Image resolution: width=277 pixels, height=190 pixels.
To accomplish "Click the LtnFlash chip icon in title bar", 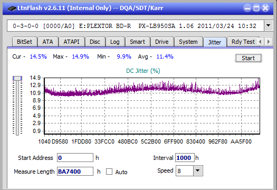I will 12,8.
